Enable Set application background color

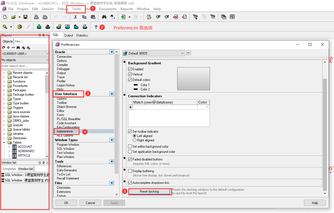coord(130,152)
